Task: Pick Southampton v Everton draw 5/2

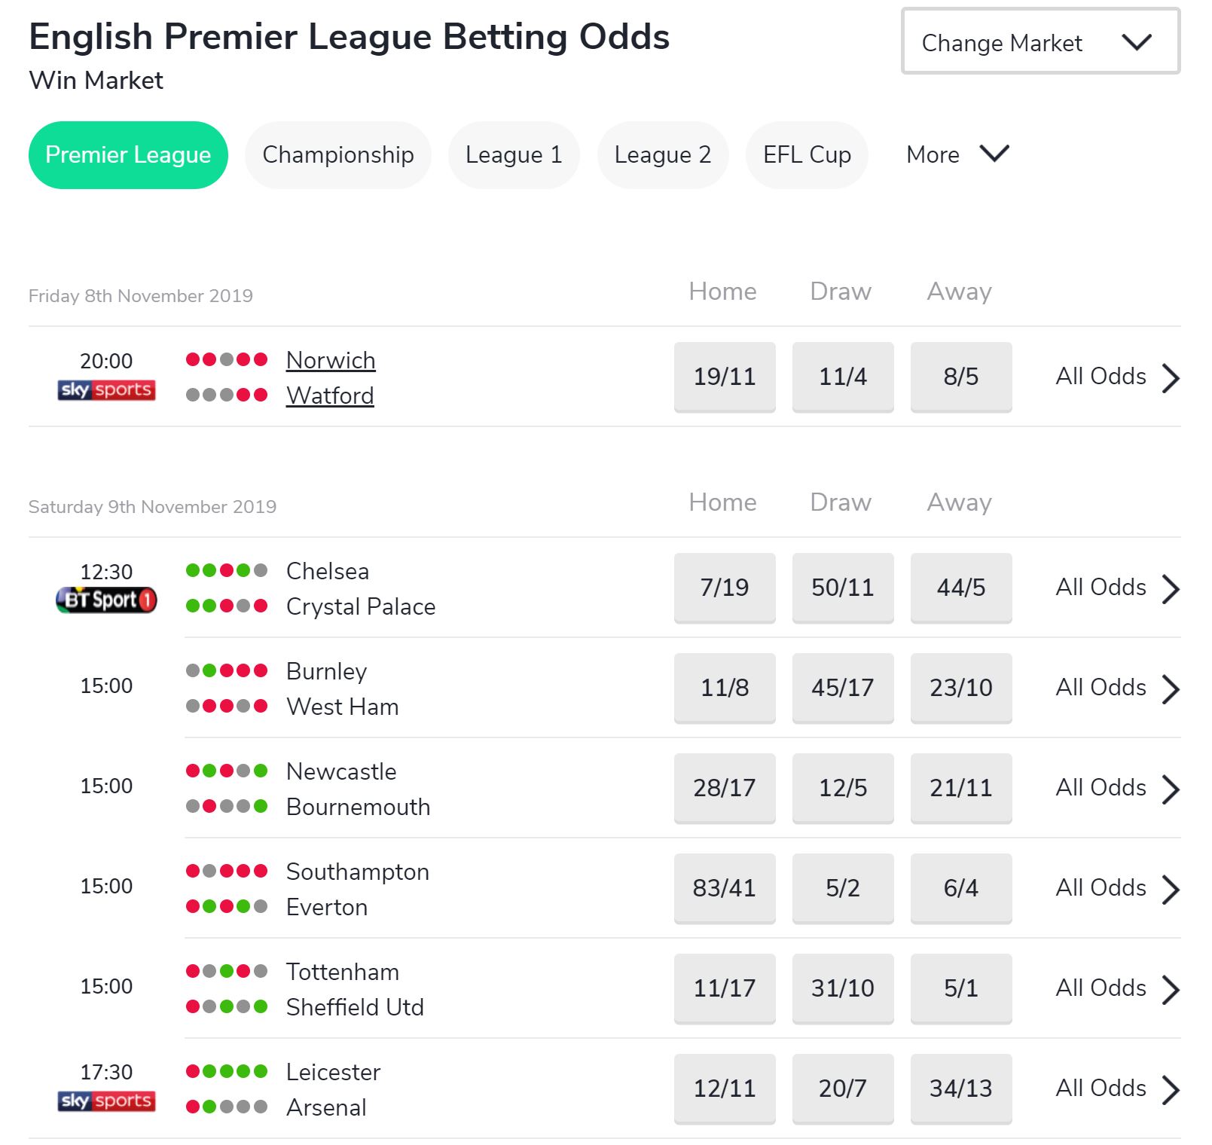Action: 842,888
